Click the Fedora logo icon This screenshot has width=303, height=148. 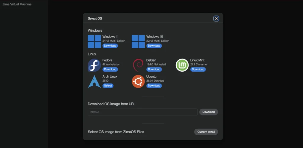(x=94, y=65)
